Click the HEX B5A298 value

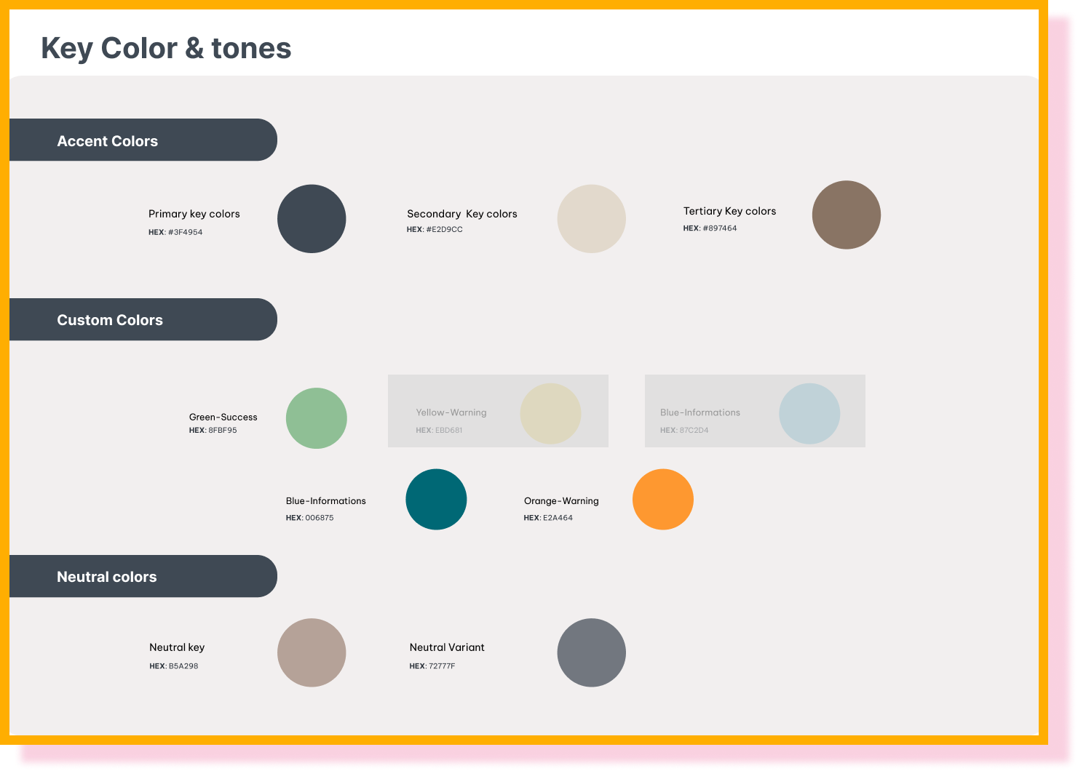pos(174,666)
